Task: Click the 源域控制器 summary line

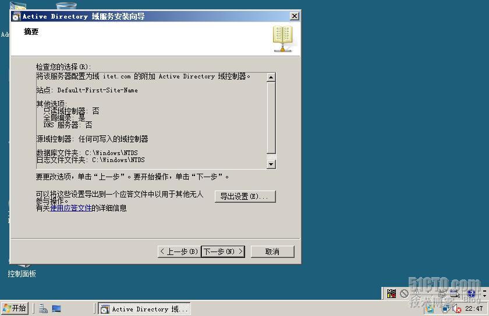Action: pyautogui.click(x=93, y=139)
